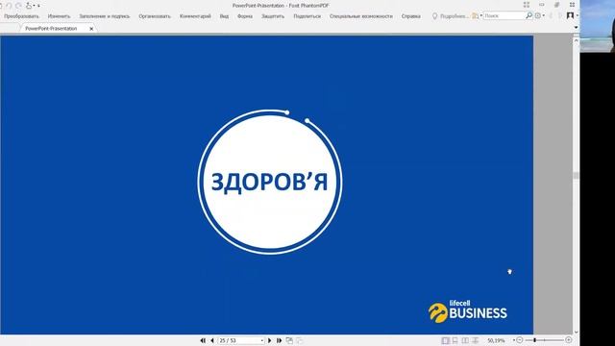Expand the zoom level dropdown arrow

pos(513,340)
